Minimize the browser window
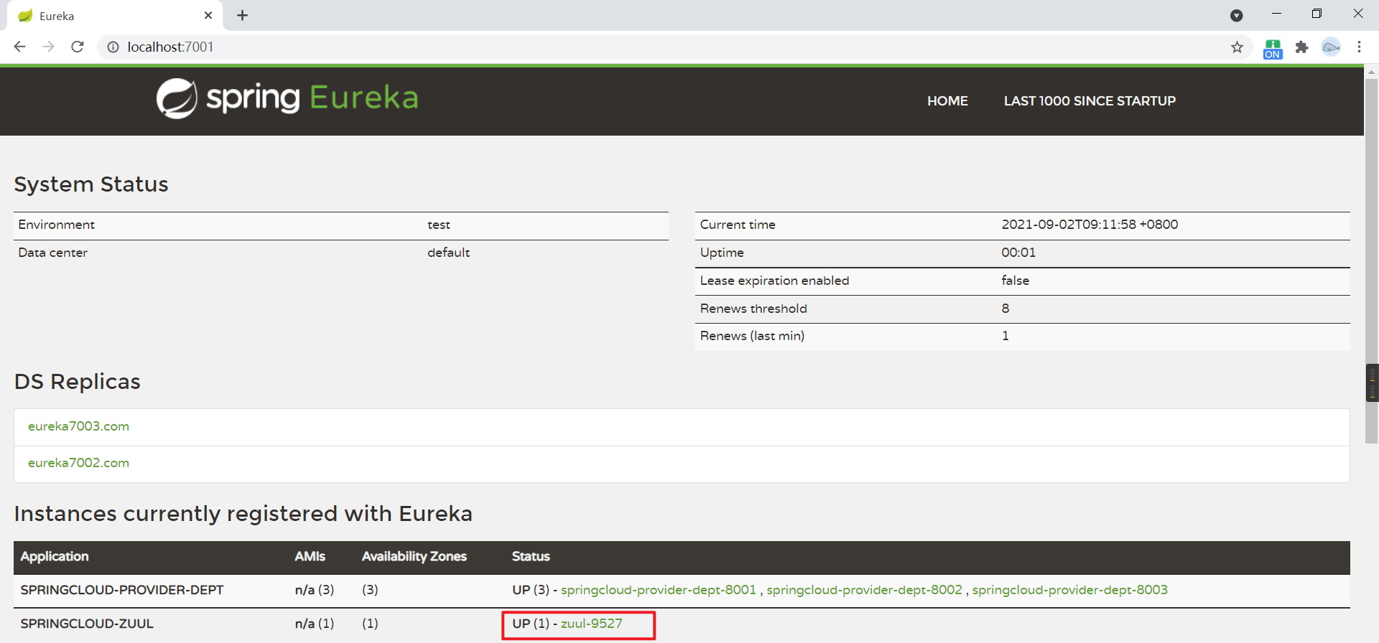1379x643 pixels. (1276, 14)
